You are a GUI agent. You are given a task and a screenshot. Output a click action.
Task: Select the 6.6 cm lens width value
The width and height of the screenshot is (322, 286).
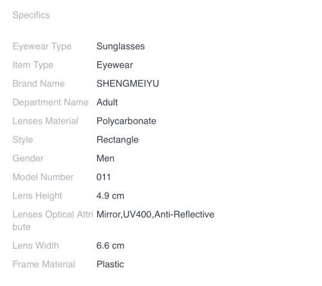(110, 245)
